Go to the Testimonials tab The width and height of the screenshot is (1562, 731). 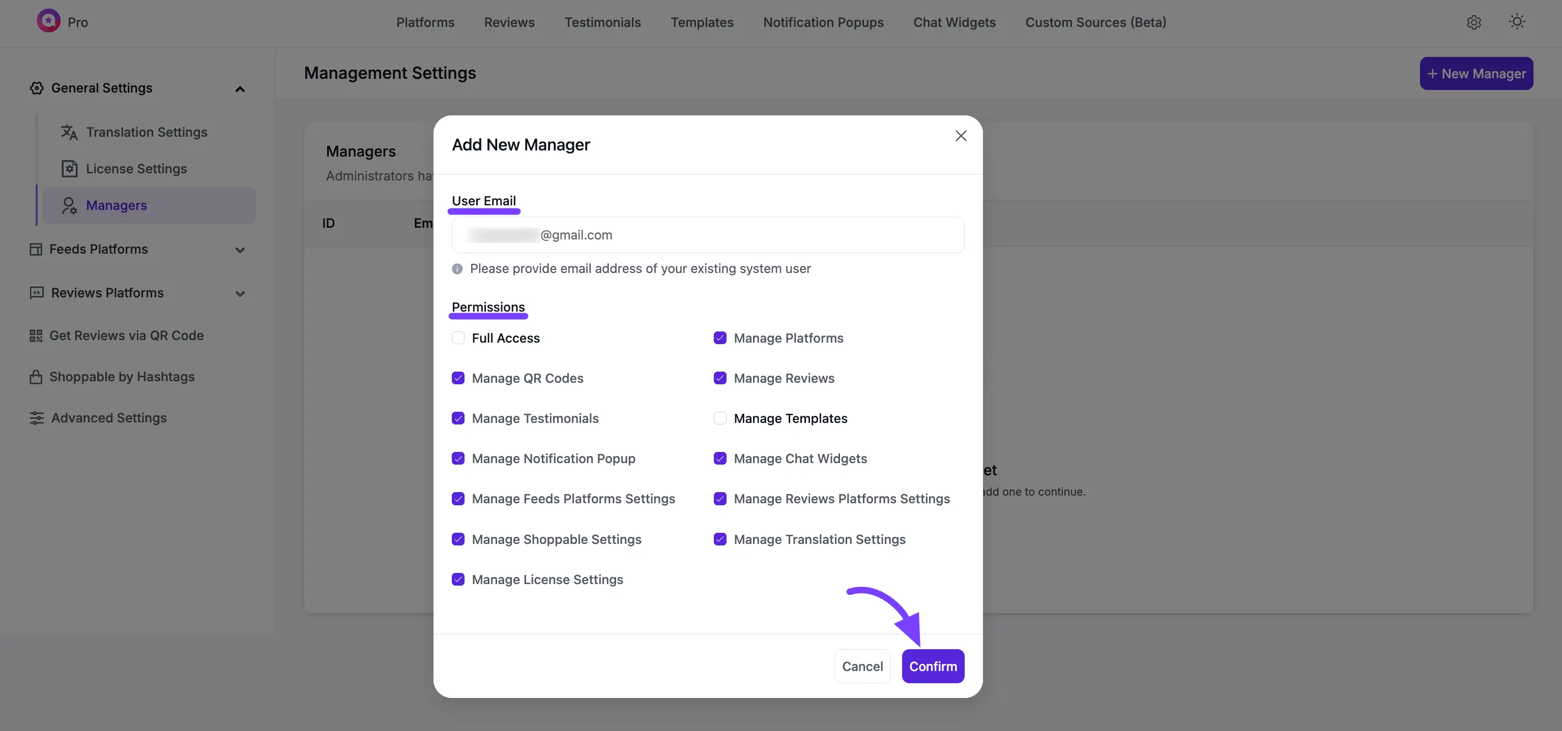(602, 22)
